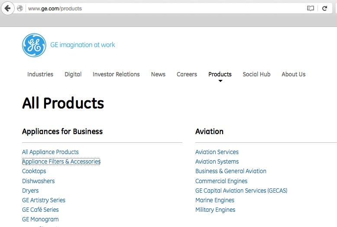Image resolution: width=337 pixels, height=227 pixels.
Task: Reload the page with refresh icon
Action: coord(324,8)
